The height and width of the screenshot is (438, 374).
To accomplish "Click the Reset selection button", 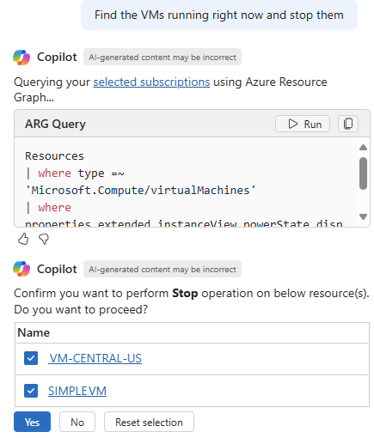I will tap(149, 422).
